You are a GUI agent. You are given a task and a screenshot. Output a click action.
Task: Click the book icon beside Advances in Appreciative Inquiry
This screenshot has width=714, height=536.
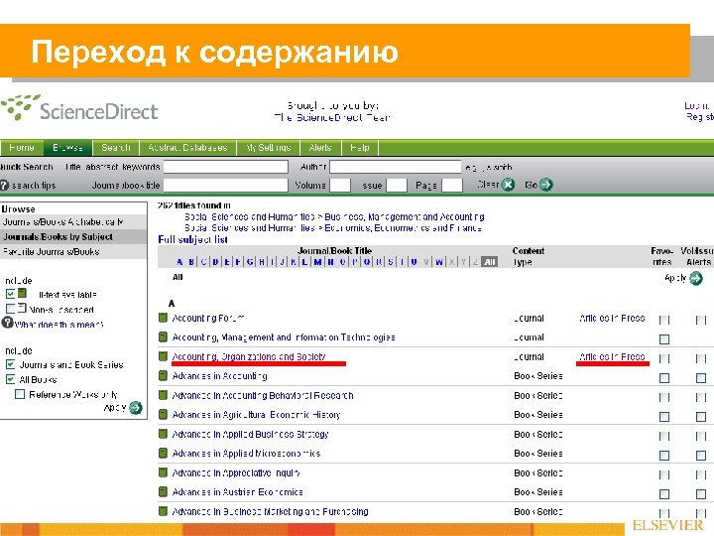point(163,472)
